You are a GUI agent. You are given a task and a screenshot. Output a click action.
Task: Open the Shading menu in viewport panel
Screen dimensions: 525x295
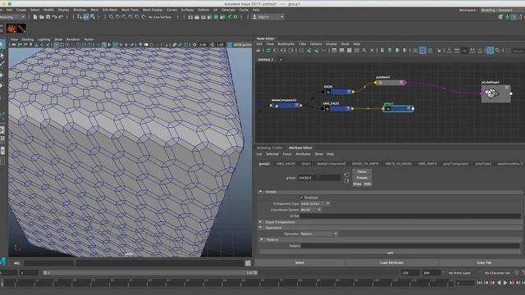(28, 39)
